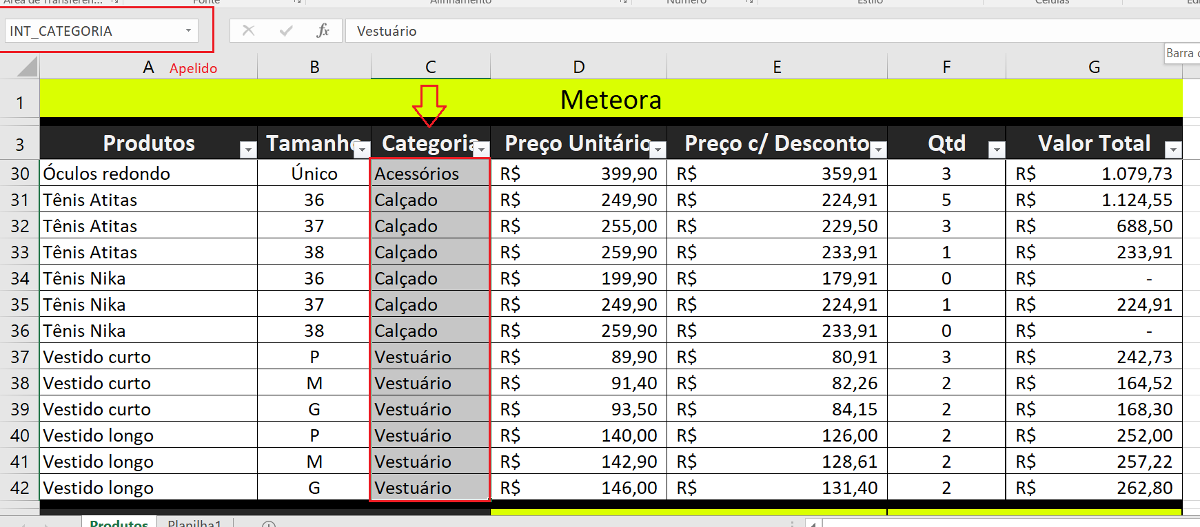Select the total value 688,50 cell
Image resolution: width=1200 pixels, height=527 pixels.
tap(1094, 226)
